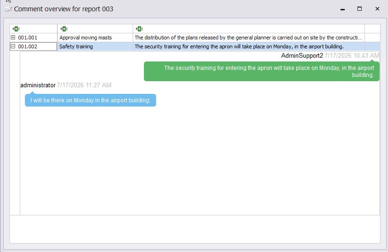Click the green AdminSupport2 comment bubble

tap(261, 71)
